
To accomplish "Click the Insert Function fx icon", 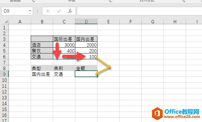I will (x=70, y=11).
